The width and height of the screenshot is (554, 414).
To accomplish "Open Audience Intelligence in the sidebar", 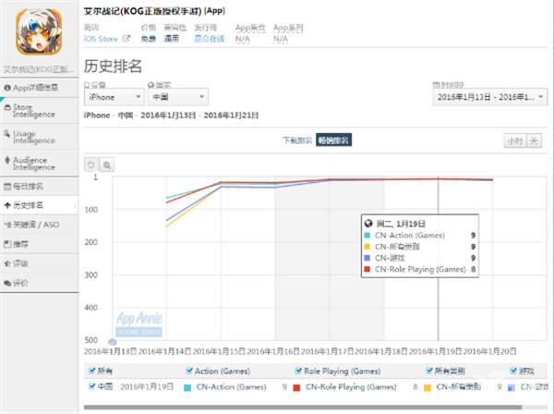I will coord(39,164).
